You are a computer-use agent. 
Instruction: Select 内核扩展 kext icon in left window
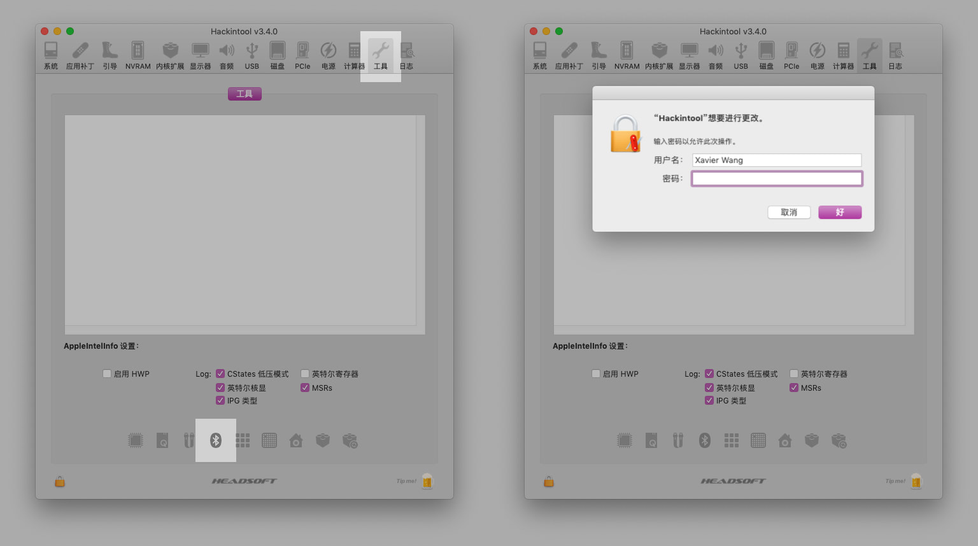point(170,55)
